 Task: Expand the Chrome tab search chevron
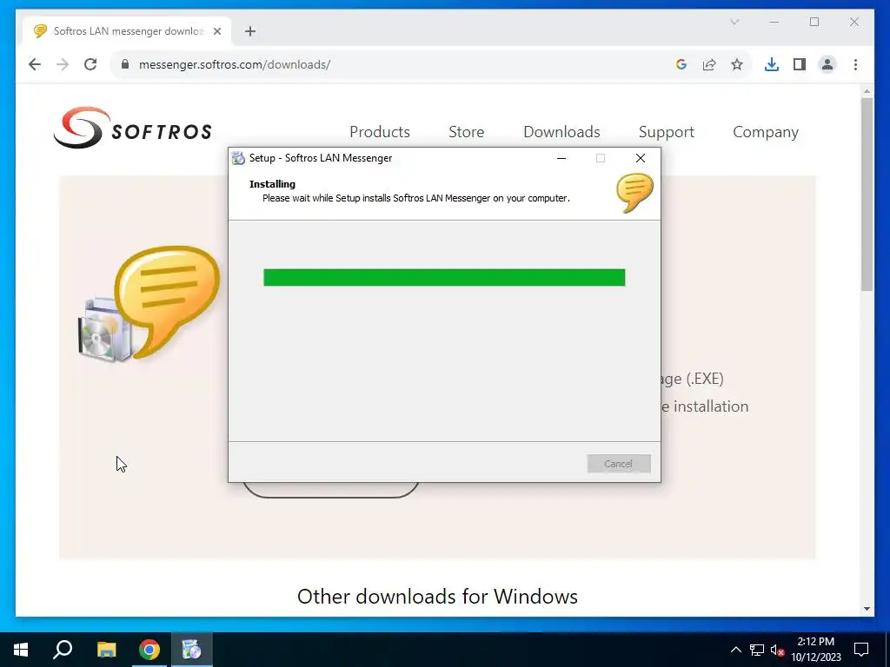[x=734, y=22]
